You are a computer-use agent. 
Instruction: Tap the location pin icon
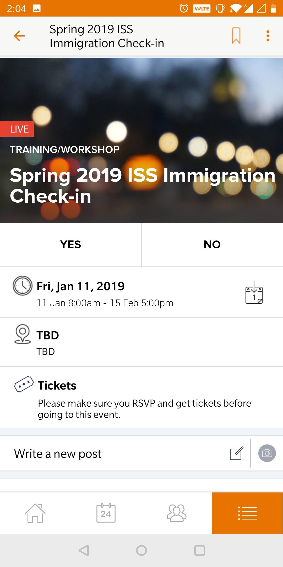tap(23, 334)
